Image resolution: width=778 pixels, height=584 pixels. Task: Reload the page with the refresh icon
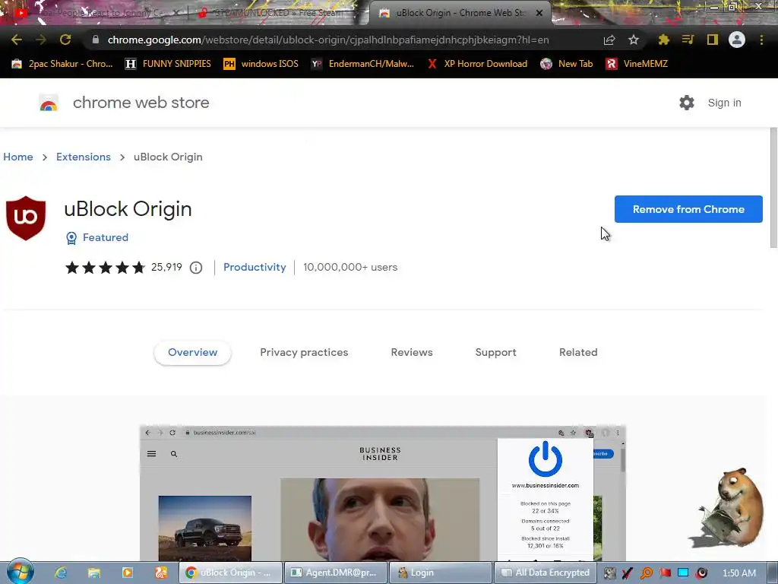click(65, 40)
